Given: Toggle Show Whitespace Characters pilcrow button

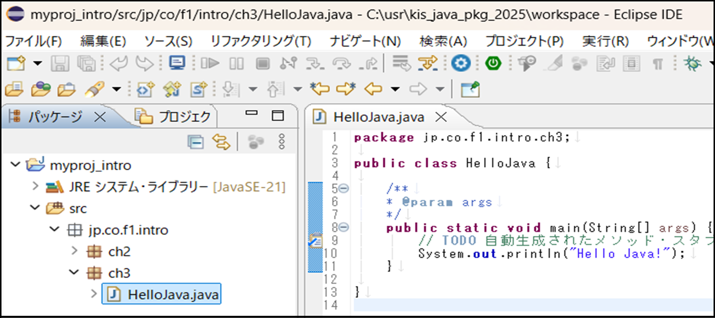Looking at the screenshot, I should tap(657, 64).
